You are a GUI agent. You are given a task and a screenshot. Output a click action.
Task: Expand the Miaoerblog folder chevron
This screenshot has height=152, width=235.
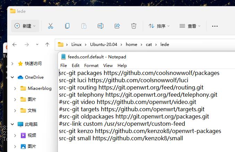pyautogui.click(x=15, y=88)
